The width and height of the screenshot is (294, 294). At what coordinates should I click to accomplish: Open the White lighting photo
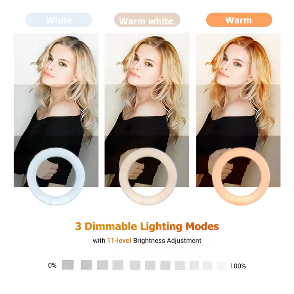pos(56,110)
